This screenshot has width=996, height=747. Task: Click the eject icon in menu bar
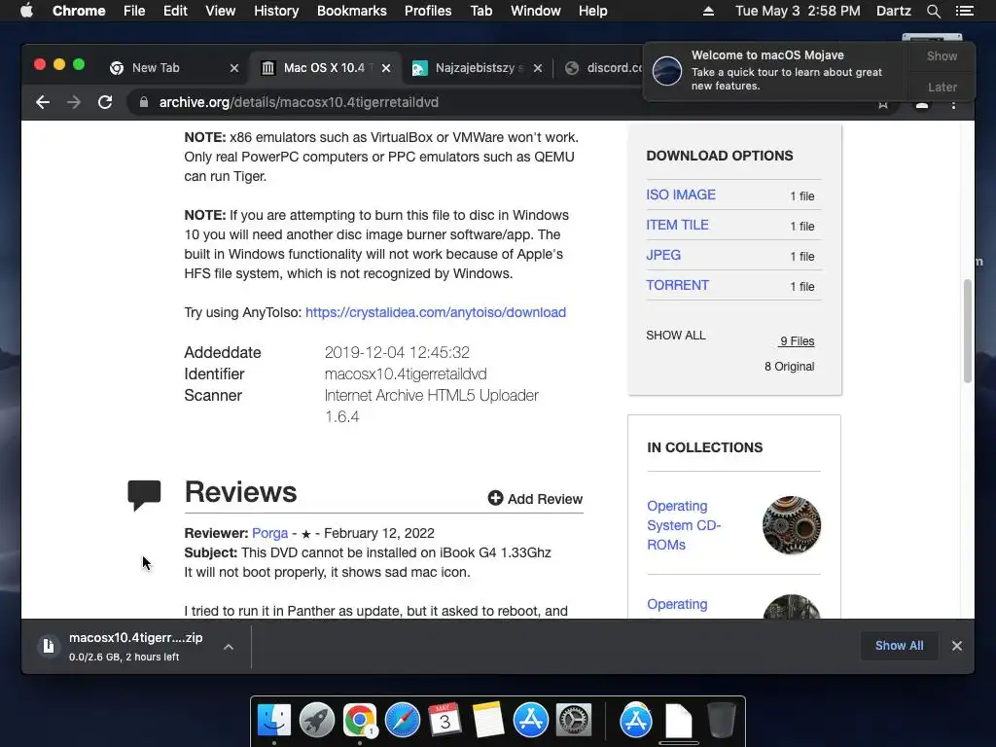[708, 11]
